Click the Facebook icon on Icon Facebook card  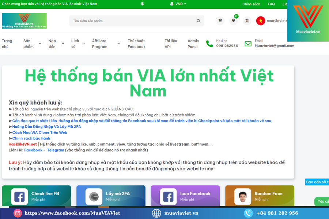[x=168, y=197]
